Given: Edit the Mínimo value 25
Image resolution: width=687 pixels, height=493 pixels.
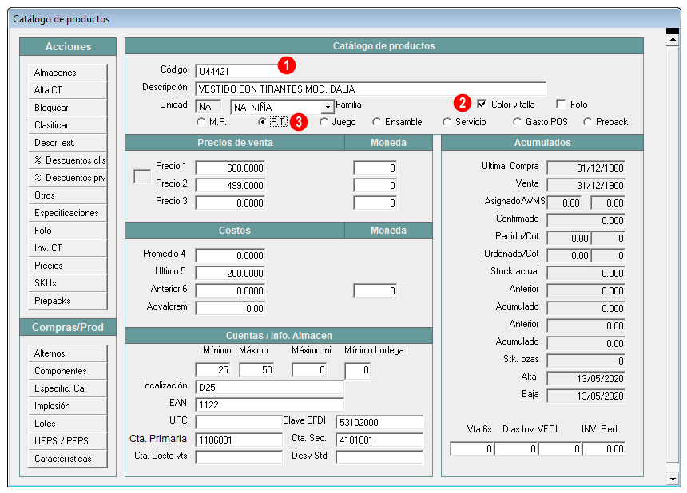Looking at the screenshot, I should [x=212, y=369].
